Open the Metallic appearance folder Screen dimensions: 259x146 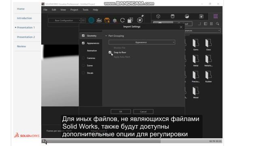click(208, 60)
